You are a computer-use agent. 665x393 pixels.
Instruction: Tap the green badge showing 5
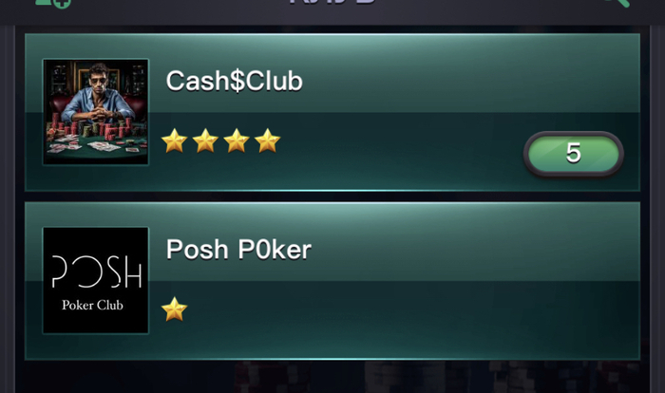click(x=574, y=153)
